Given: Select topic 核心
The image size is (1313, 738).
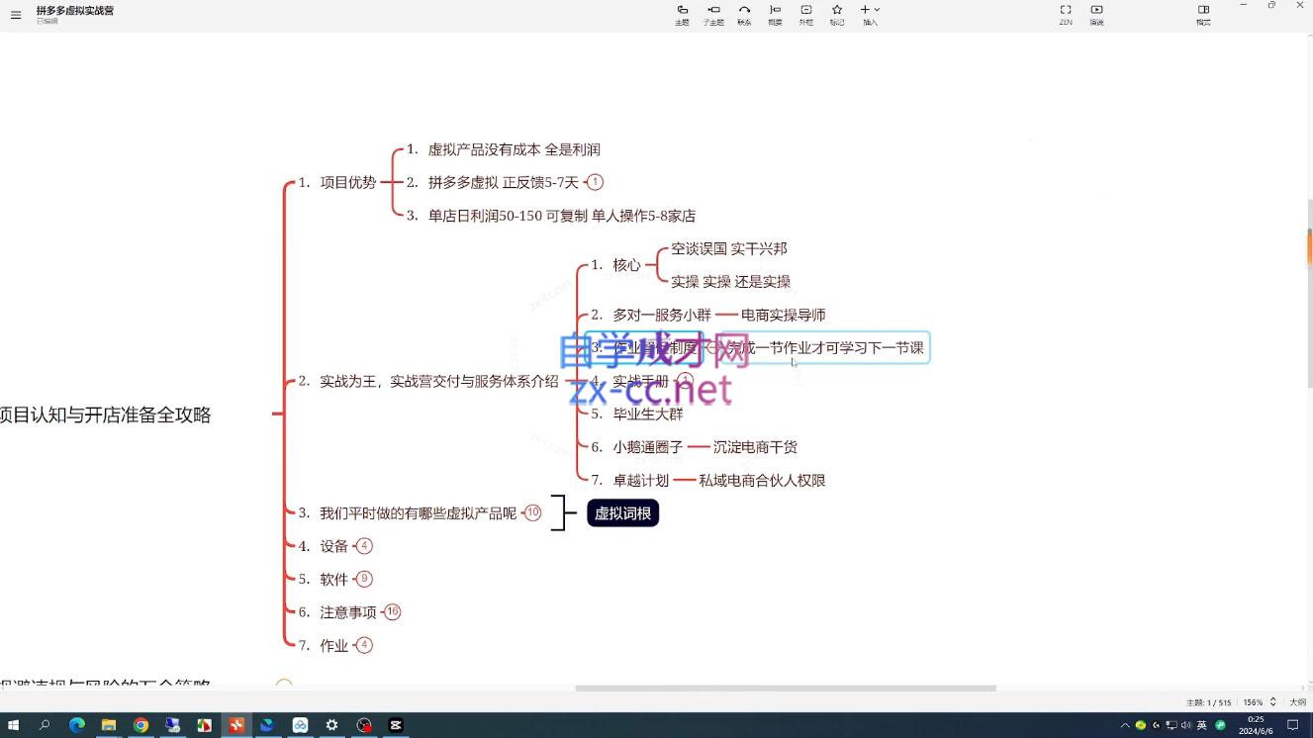Looking at the screenshot, I should coord(626,265).
